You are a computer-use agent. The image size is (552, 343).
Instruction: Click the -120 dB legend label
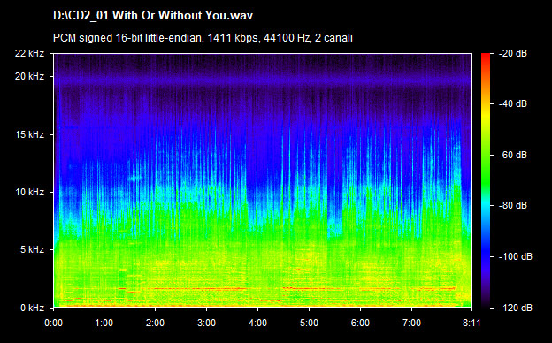[x=516, y=308]
